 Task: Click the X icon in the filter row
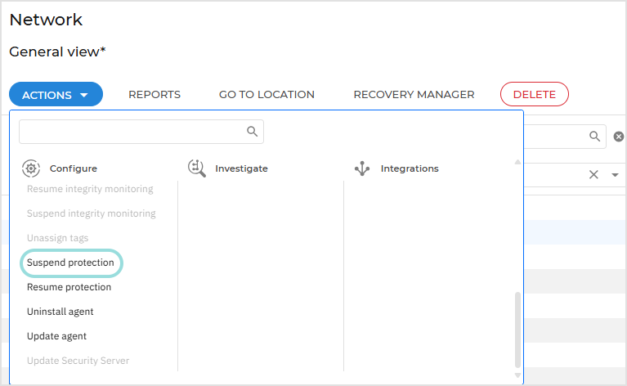593,174
